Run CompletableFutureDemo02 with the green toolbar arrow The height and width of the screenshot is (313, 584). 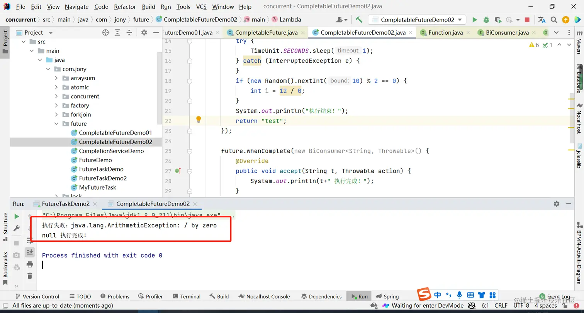475,20
